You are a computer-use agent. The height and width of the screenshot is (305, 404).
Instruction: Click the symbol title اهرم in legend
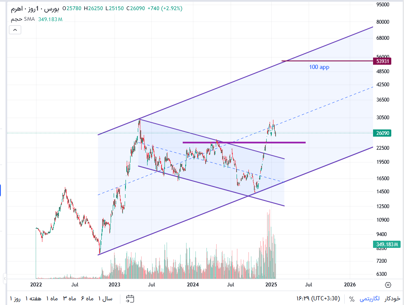click(x=17, y=9)
